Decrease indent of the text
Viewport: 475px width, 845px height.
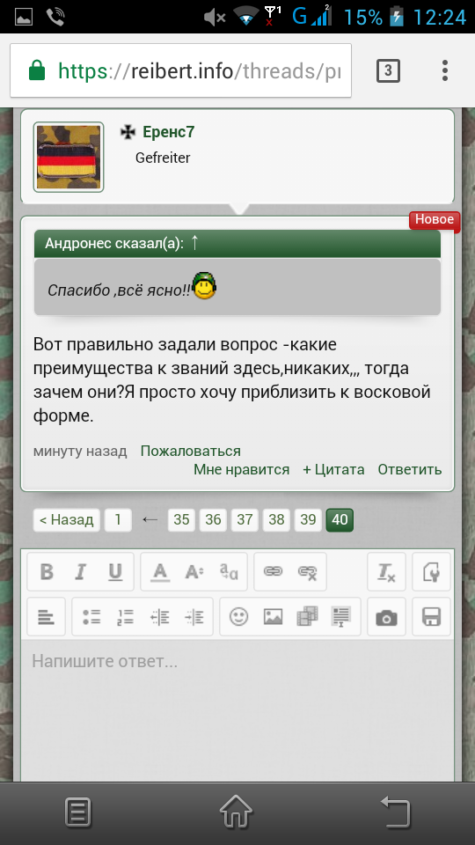click(x=160, y=616)
